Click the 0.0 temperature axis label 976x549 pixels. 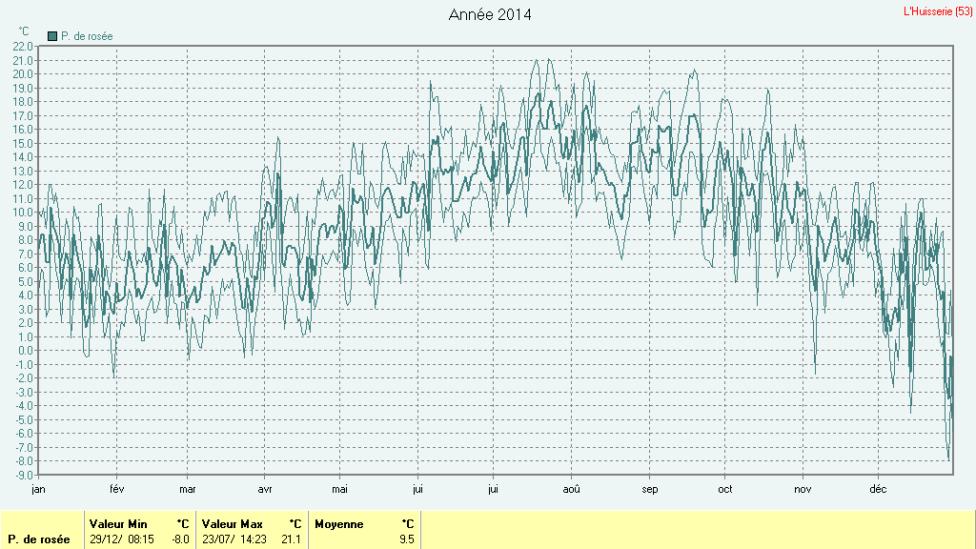click(26, 351)
